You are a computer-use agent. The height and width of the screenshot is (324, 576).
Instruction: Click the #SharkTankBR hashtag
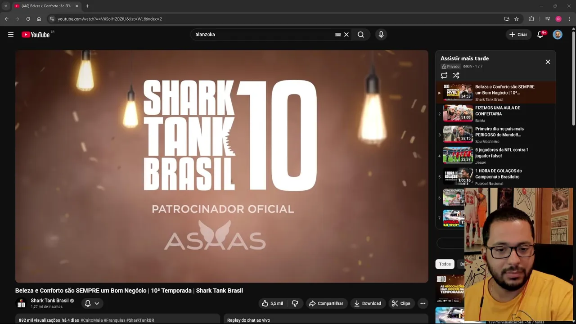tap(140, 320)
